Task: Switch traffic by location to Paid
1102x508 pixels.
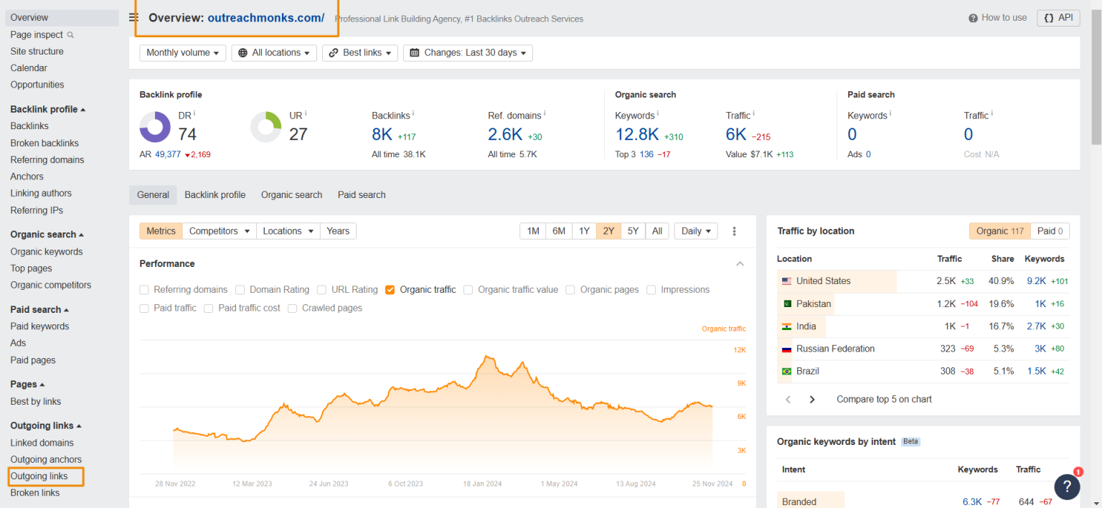Action: [x=1050, y=231]
